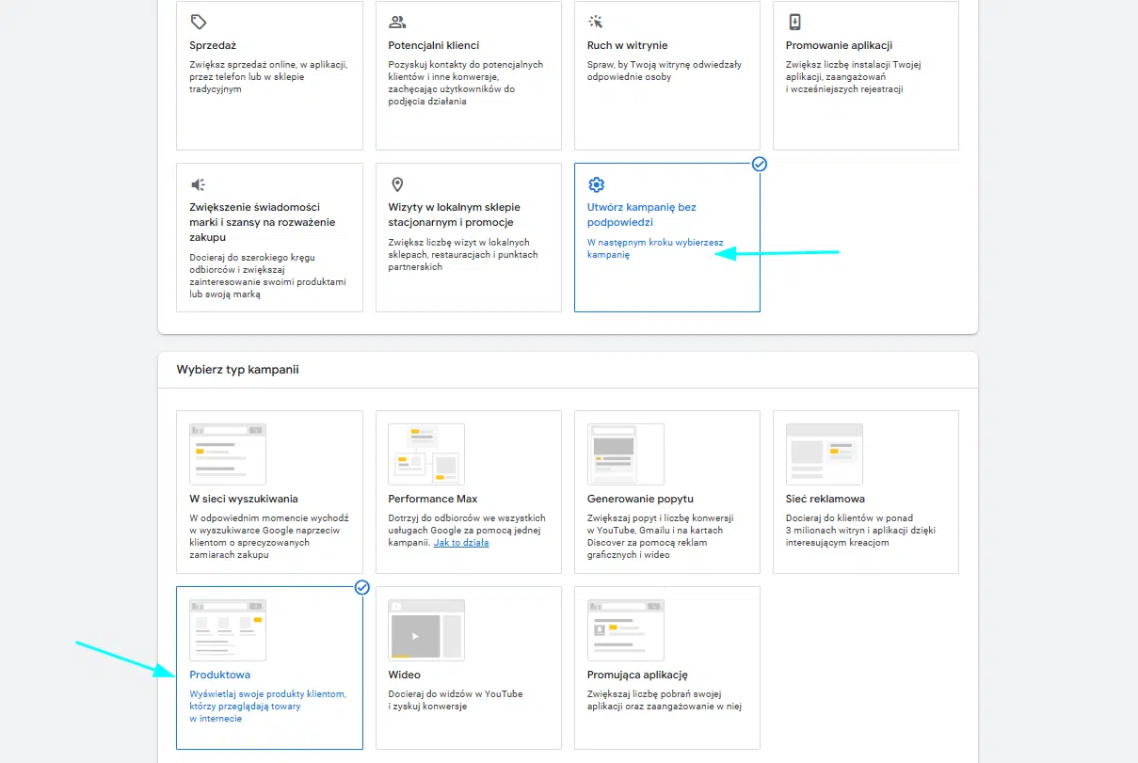The width and height of the screenshot is (1138, 763).
Task: Click the Wybierz typ kampanii heading
Action: (x=237, y=370)
